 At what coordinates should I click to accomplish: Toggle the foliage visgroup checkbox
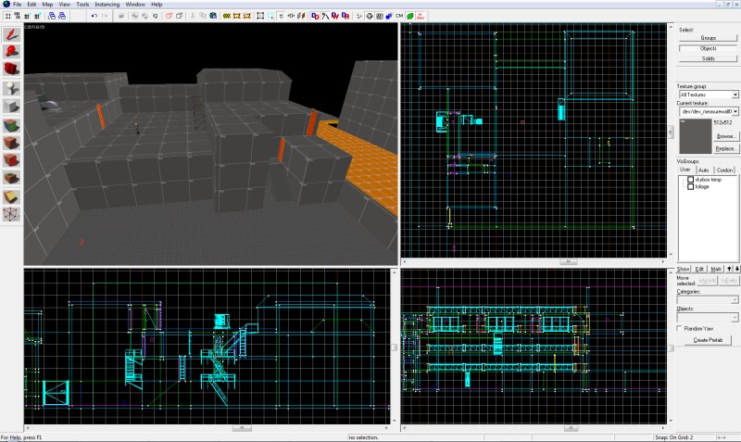690,187
